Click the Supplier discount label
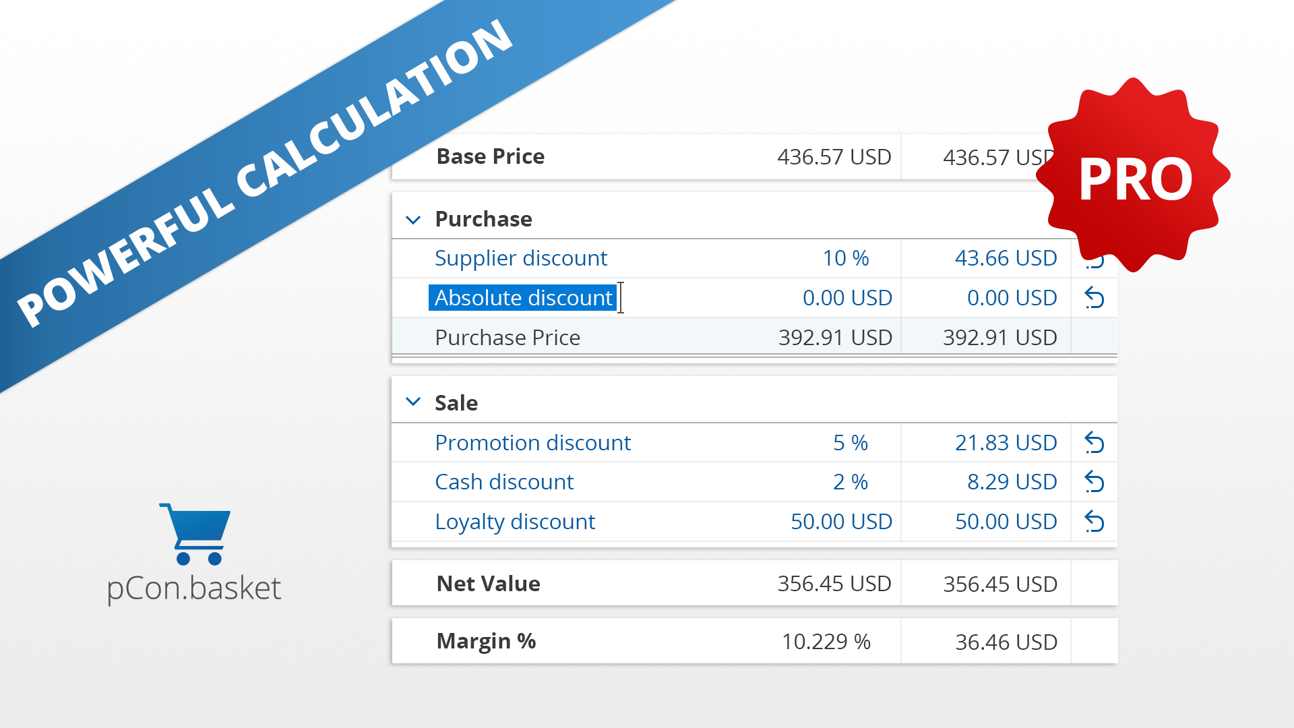Image resolution: width=1294 pixels, height=728 pixels. tap(521, 258)
